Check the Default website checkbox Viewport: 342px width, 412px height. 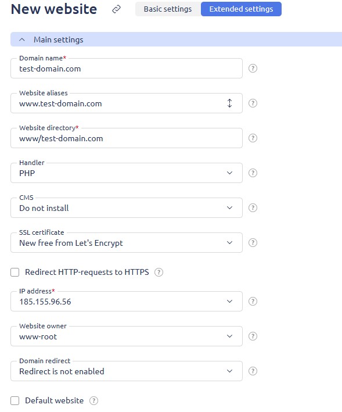(x=15, y=401)
